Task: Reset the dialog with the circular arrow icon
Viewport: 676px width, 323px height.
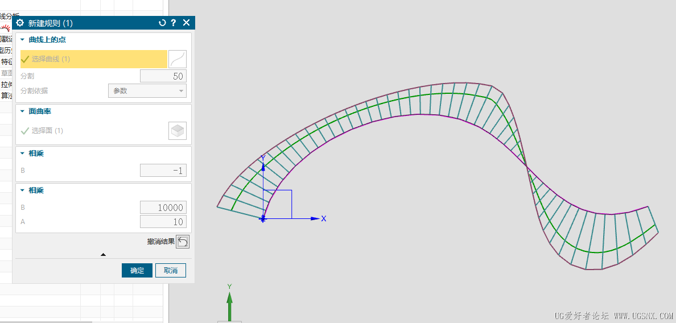Action: pyautogui.click(x=162, y=23)
